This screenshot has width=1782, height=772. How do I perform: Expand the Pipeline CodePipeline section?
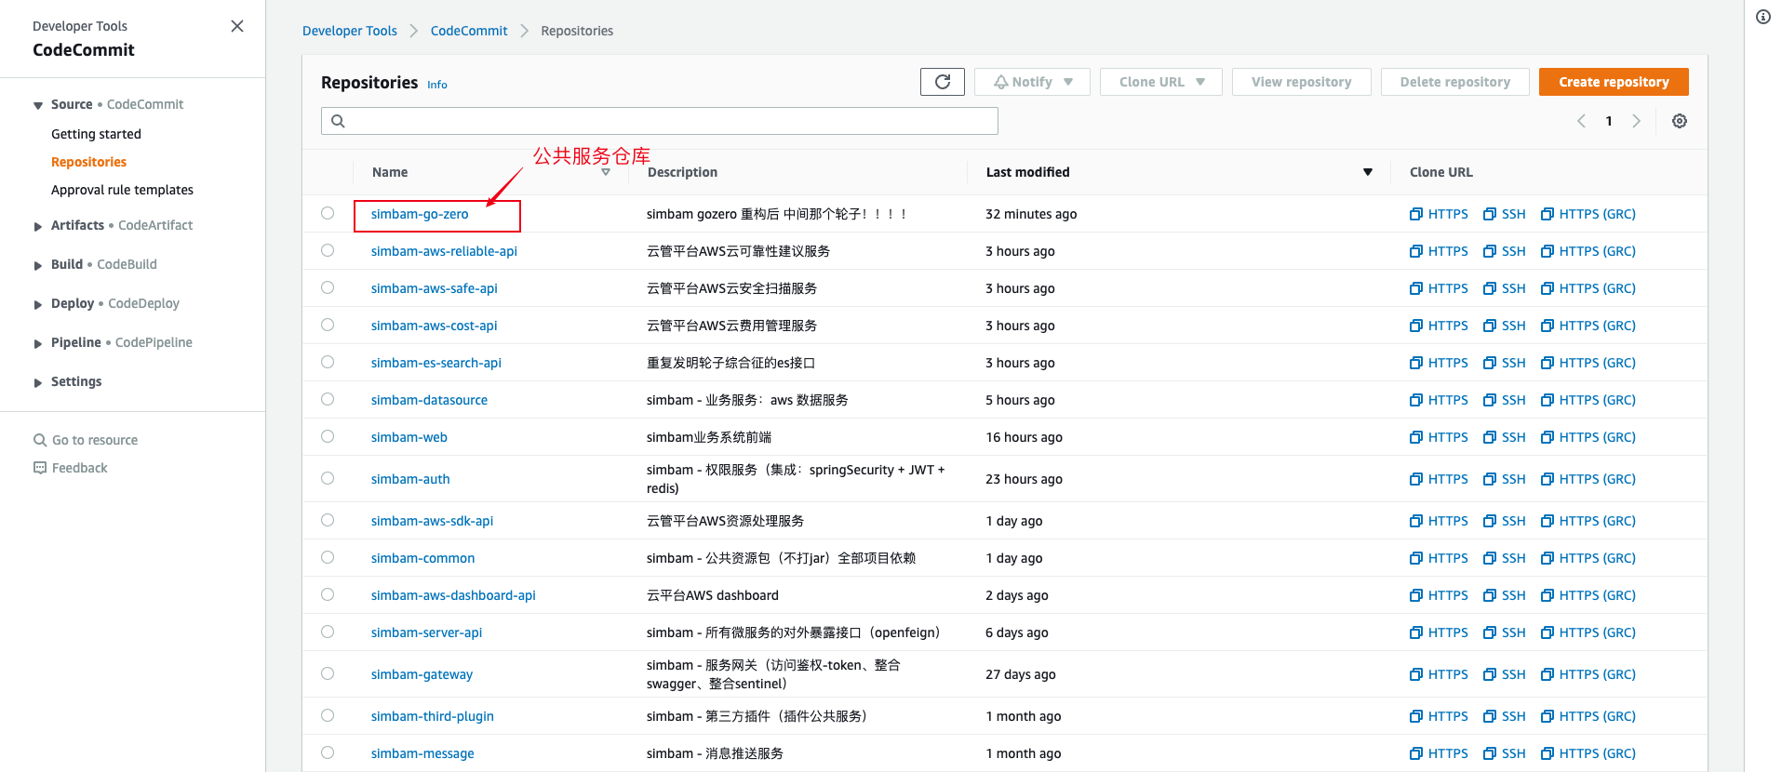click(38, 343)
